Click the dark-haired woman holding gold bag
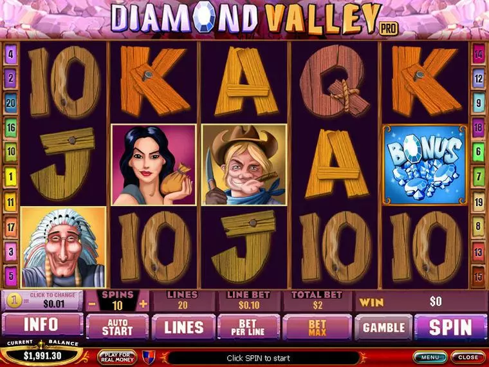489x367 pixels. click(x=154, y=165)
